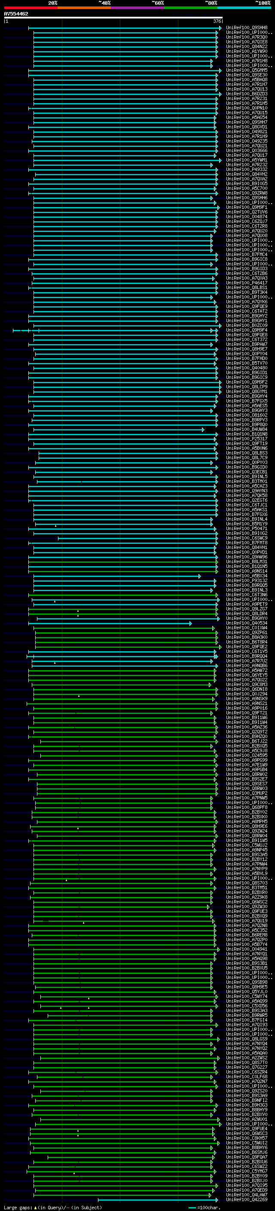Open the last hit UniRef100_Q42269

247,1200
